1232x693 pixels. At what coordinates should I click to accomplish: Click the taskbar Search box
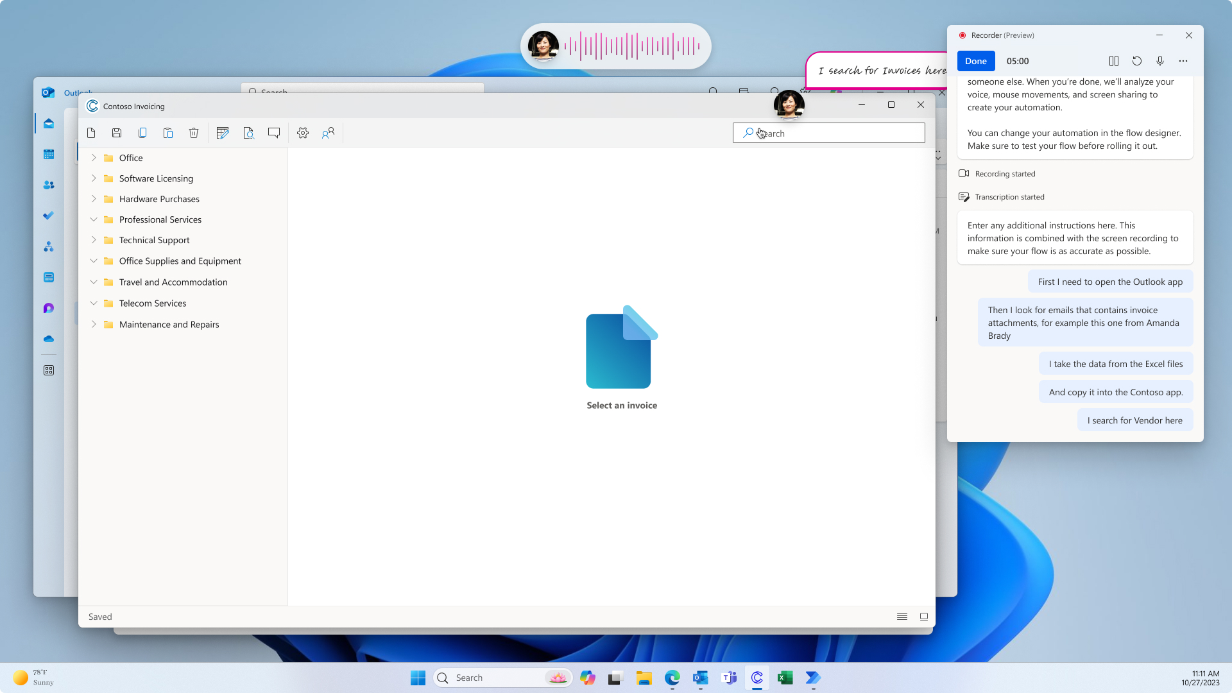[x=503, y=678]
